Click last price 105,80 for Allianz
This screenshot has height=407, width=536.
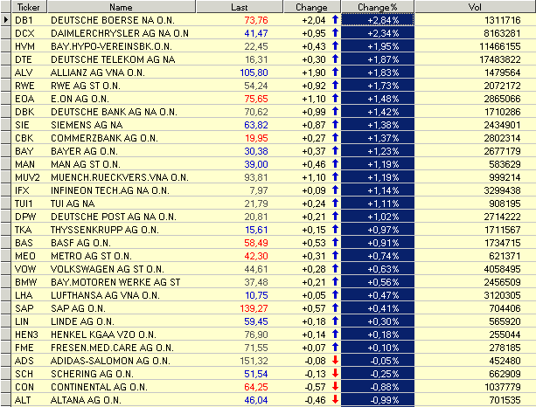pos(254,72)
